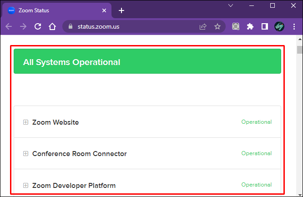303x197 pixels.
Task: Open a new browser tab
Action: pos(121,10)
